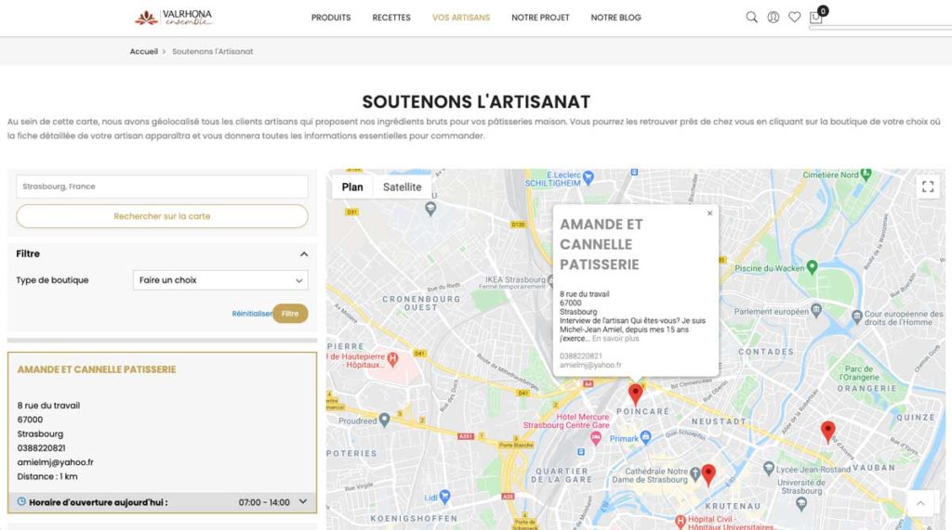Viewport: 952px width, 530px height.
Task: Switch the map to Plan view
Action: pyautogui.click(x=352, y=187)
